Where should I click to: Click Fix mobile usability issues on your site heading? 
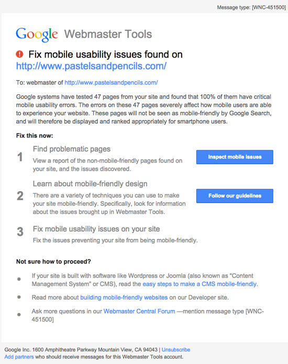96,229
